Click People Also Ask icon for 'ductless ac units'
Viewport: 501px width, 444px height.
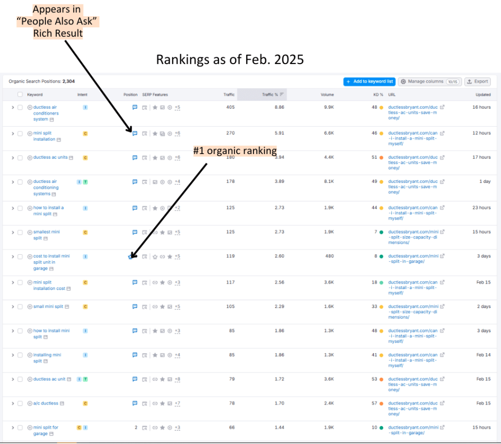[135, 157]
